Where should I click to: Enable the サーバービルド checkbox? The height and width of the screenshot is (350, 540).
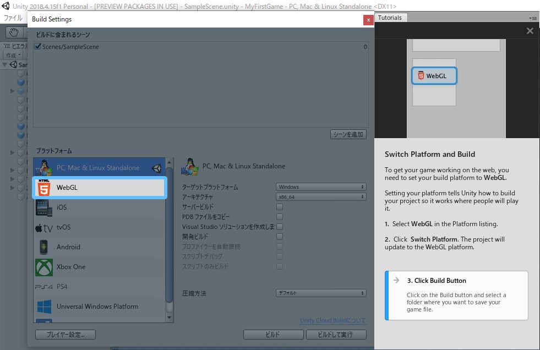[280, 207]
